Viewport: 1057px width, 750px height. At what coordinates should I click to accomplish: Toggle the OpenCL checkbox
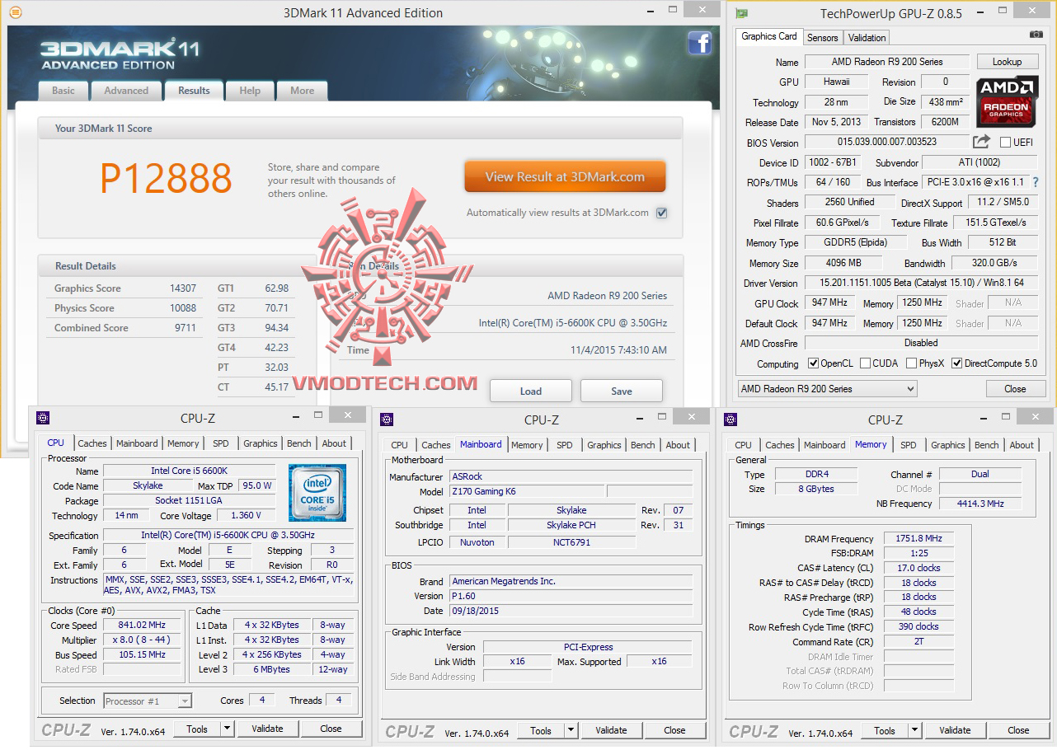point(813,363)
